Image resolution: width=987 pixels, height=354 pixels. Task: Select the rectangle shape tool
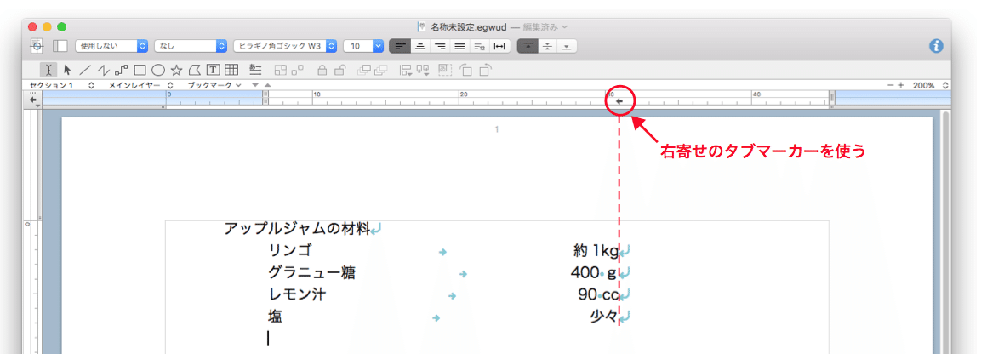[x=140, y=70]
